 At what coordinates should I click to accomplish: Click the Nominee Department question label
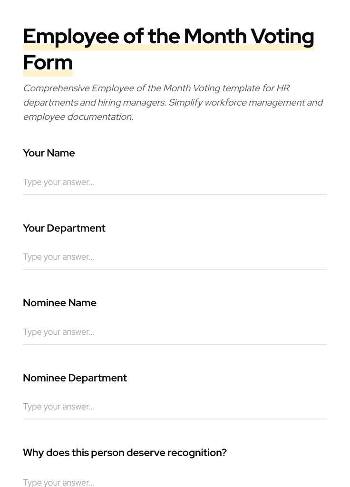click(x=75, y=378)
